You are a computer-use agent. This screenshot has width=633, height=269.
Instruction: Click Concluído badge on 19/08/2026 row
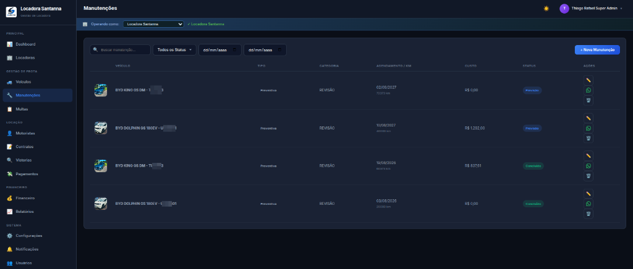click(x=533, y=166)
